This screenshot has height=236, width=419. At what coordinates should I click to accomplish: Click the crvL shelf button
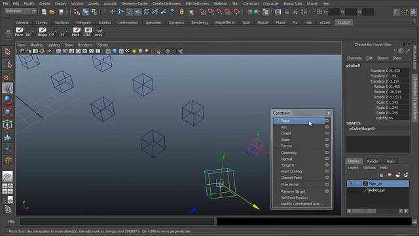(x=99, y=31)
